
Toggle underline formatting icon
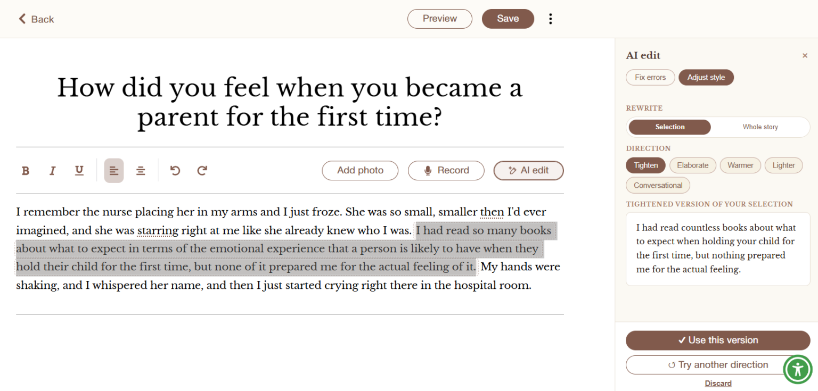point(79,171)
